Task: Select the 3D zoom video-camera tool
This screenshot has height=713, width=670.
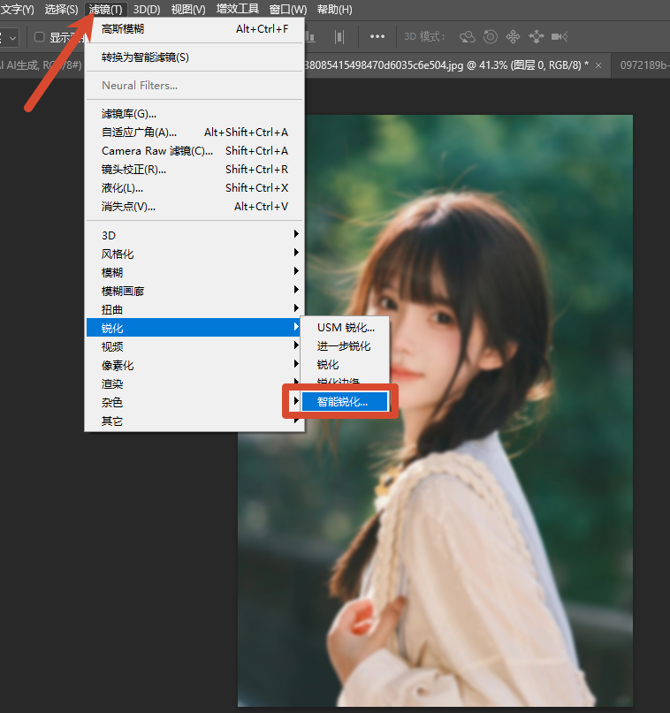Action: pyautogui.click(x=560, y=37)
